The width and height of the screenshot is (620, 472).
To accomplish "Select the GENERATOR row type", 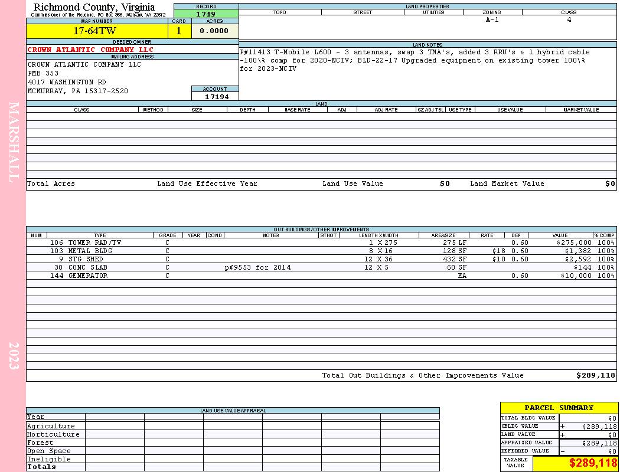I will (x=88, y=276).
